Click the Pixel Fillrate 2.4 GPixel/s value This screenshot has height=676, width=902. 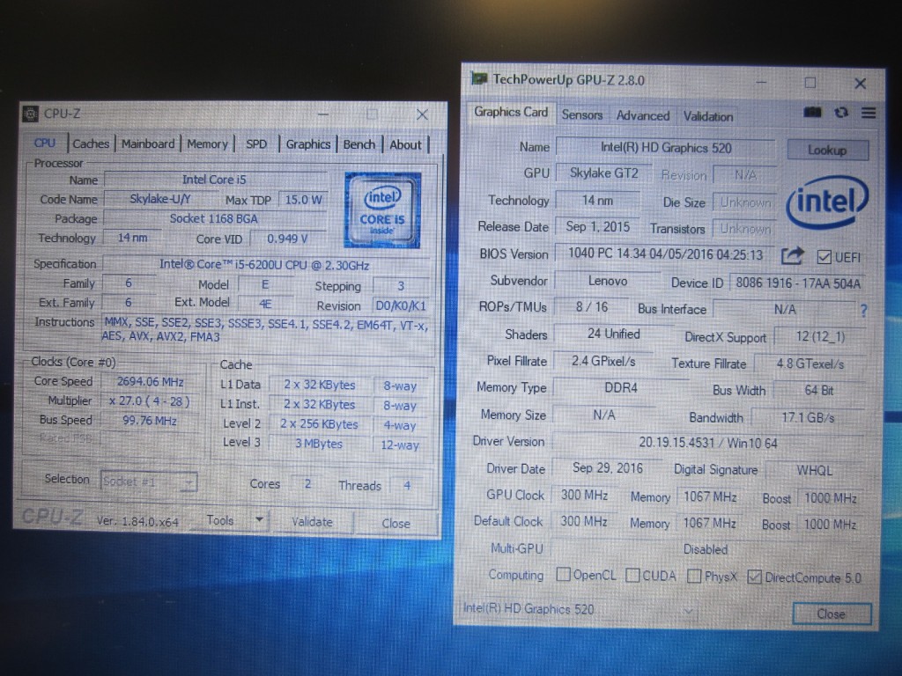603,361
